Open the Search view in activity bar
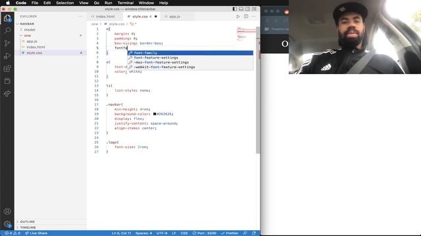Screen dimensions: 421x236 click(x=7, y=31)
